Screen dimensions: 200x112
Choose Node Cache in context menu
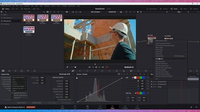point(170,59)
